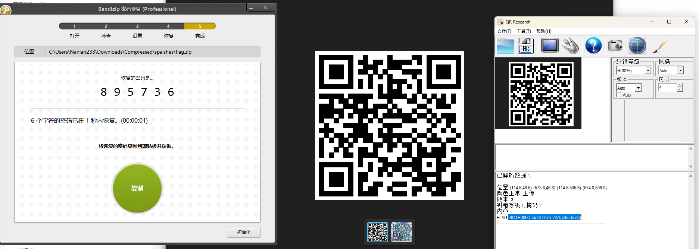
Task: Click the green 复制 copy button
Action: click(137, 188)
